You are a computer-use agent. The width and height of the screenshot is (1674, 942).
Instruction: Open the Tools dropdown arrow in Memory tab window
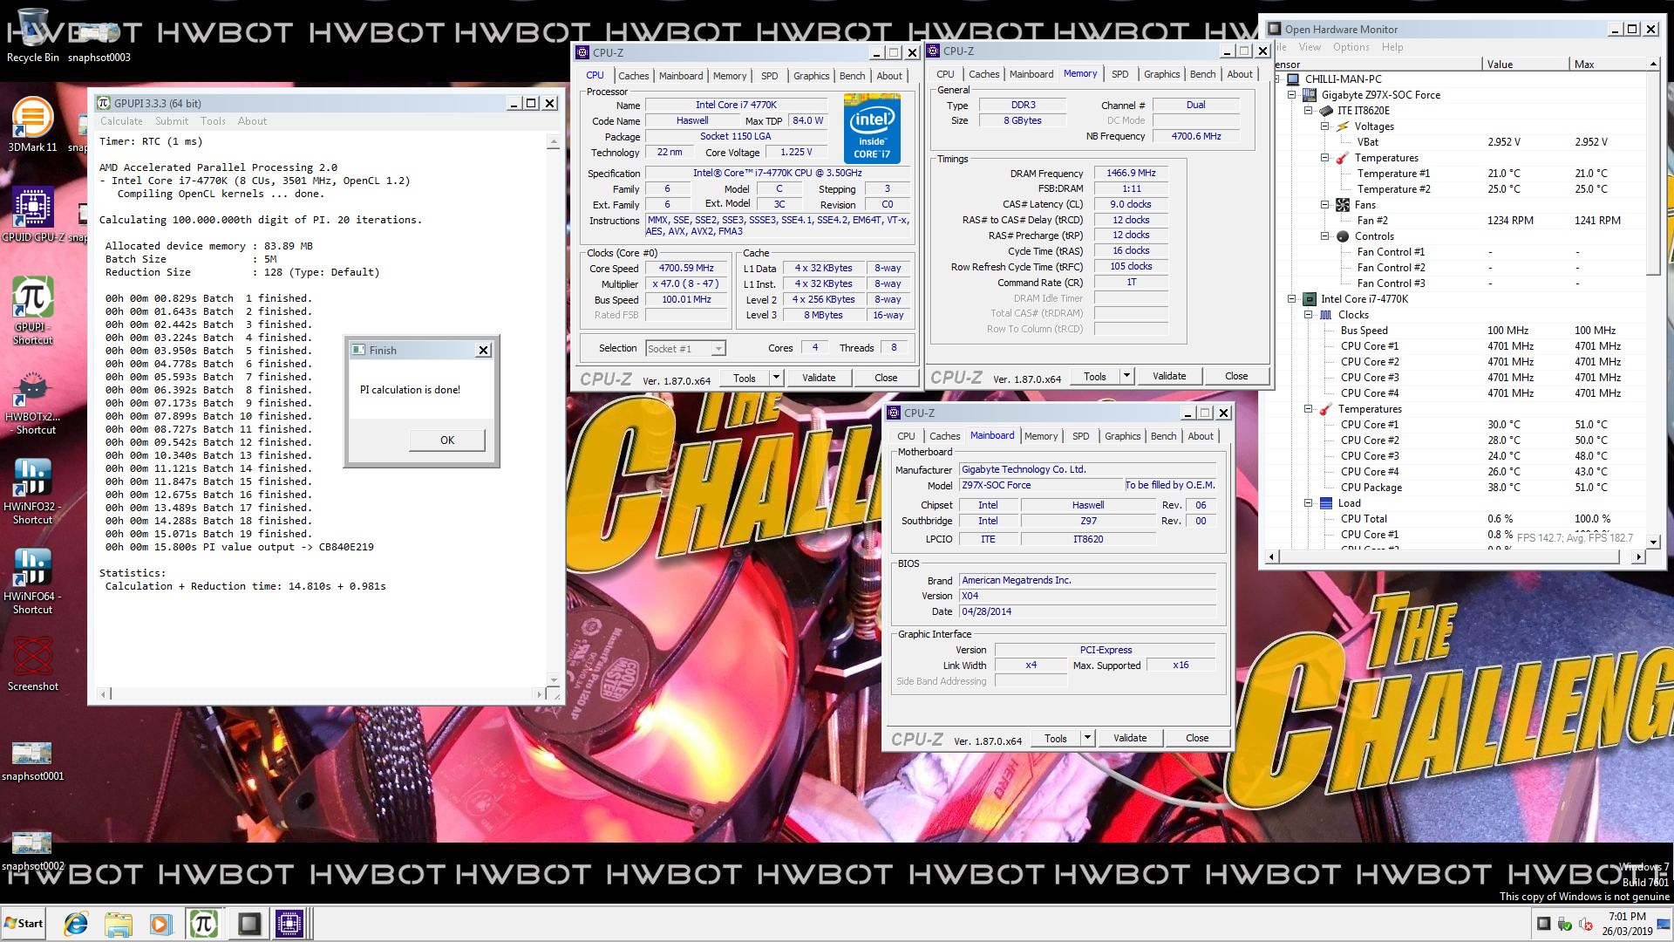click(1126, 376)
